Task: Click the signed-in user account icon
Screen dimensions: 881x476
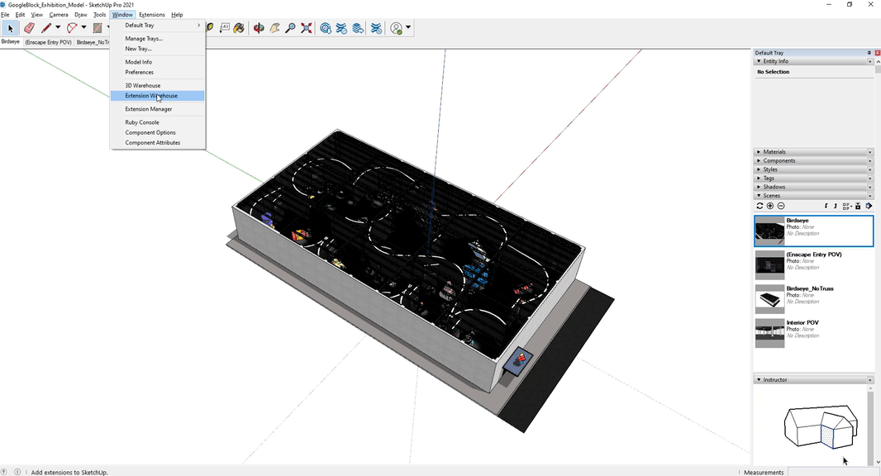Action: [x=396, y=28]
